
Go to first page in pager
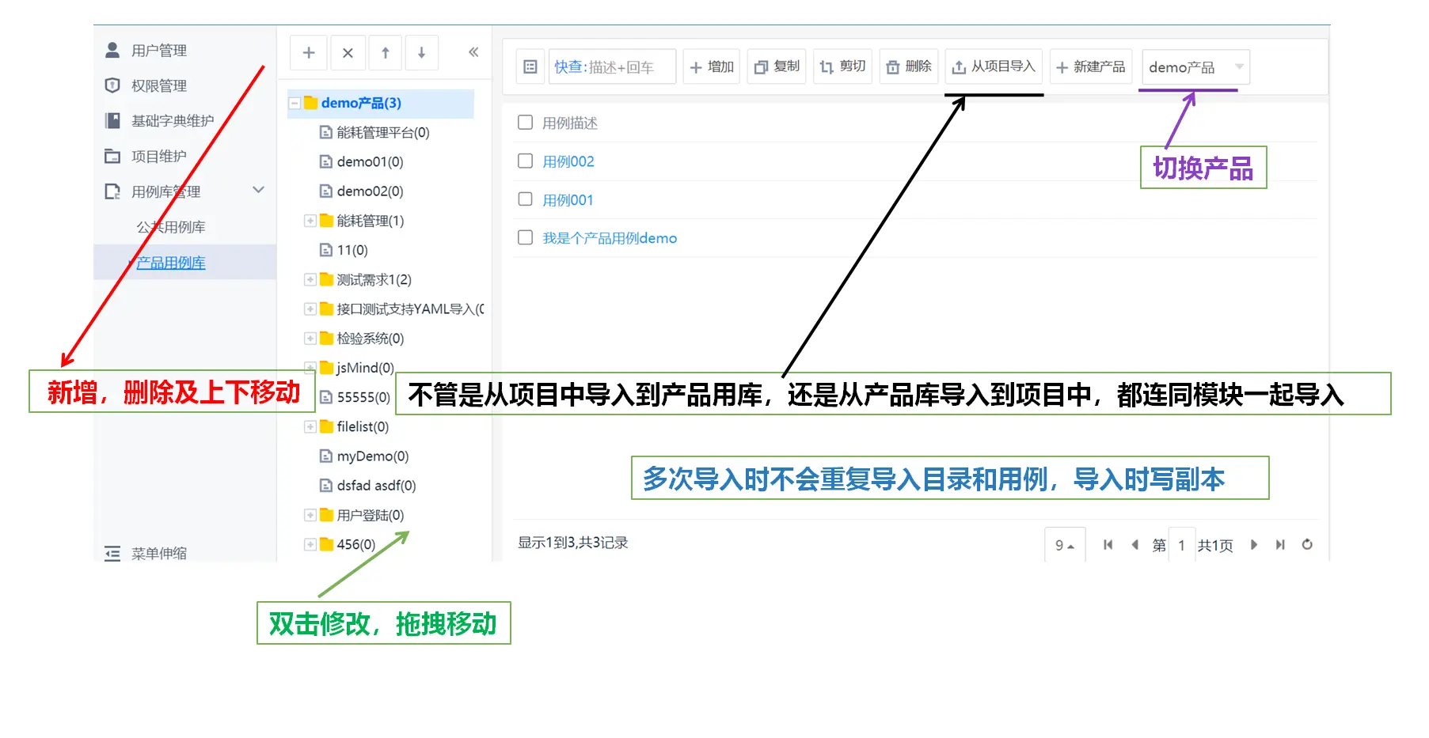point(1108,544)
